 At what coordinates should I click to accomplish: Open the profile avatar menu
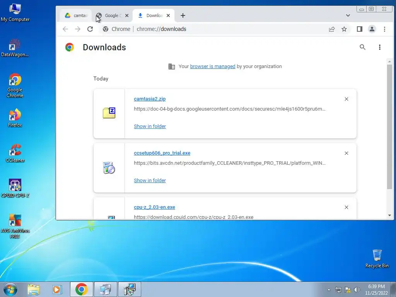coord(372,29)
